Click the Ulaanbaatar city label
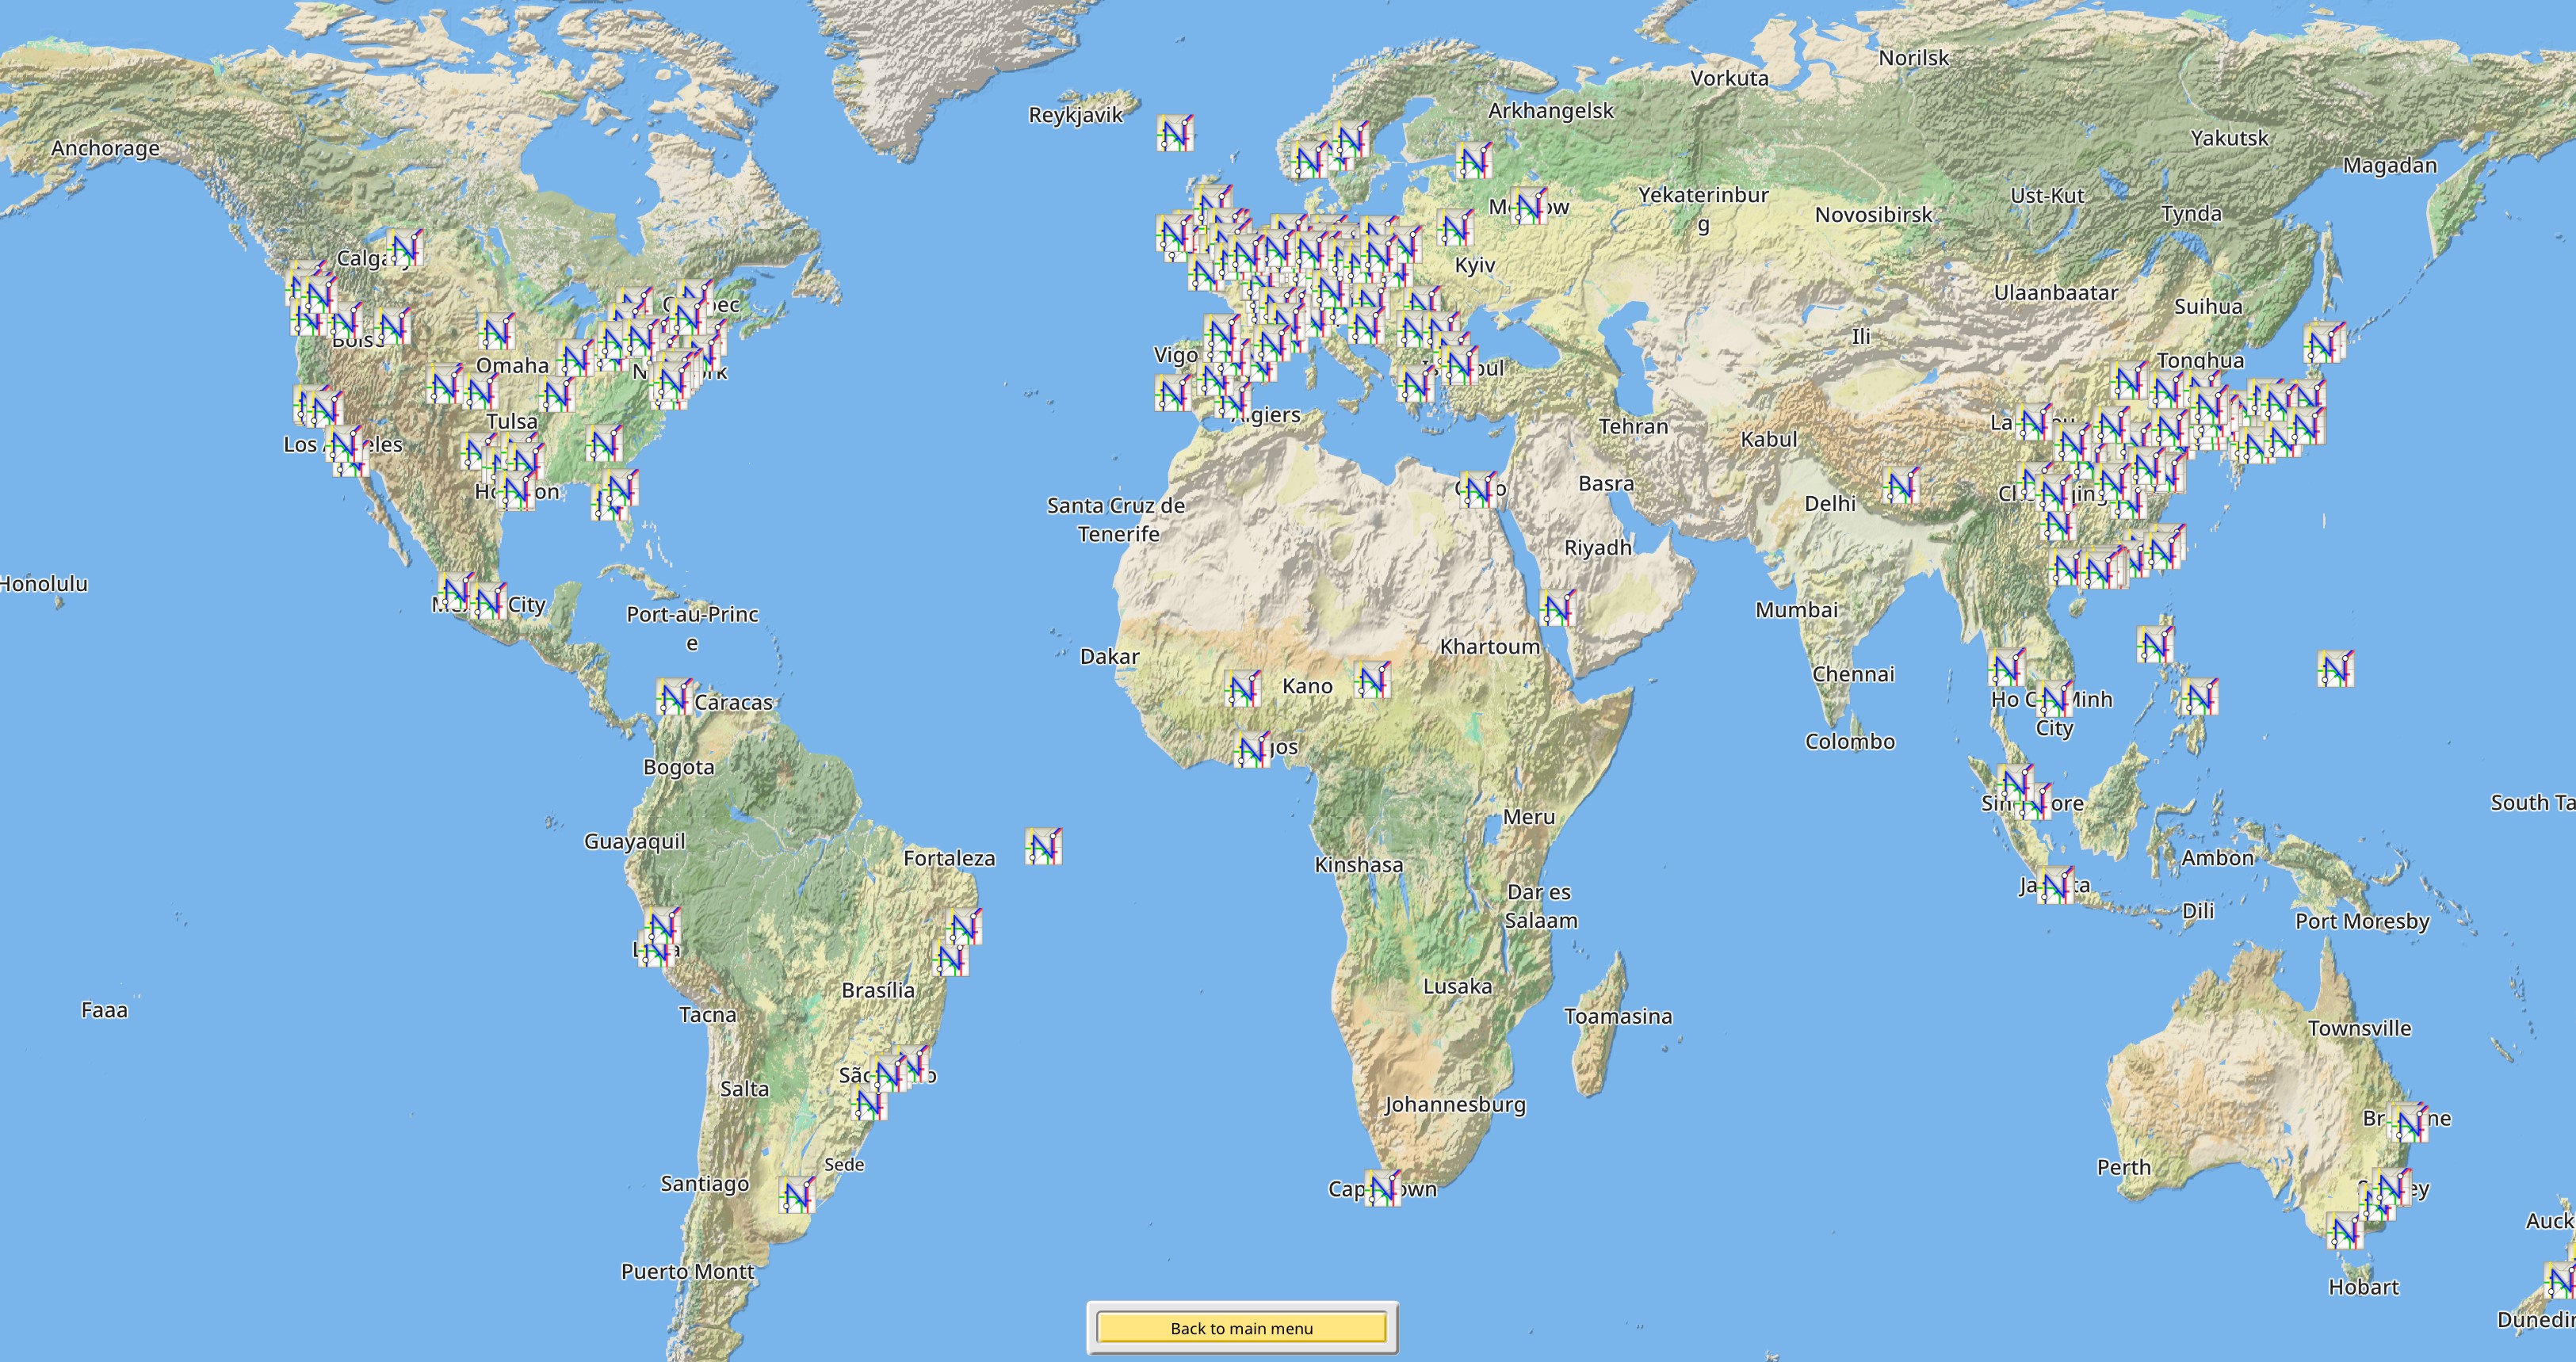 (x=2056, y=293)
